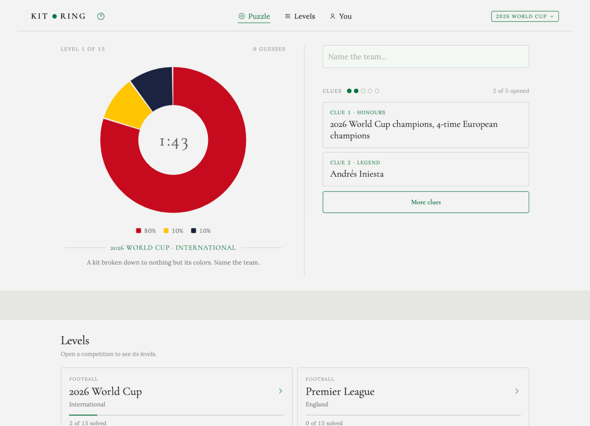Image resolution: width=590 pixels, height=426 pixels.
Task: Click the fifth empty clue dot indicator
Action: 377,91
